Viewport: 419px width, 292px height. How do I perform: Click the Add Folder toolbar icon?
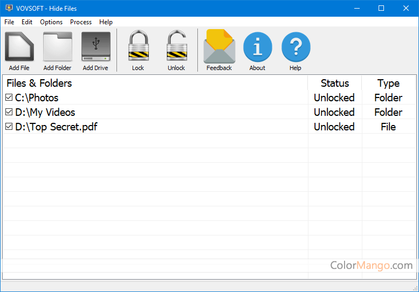pos(57,47)
